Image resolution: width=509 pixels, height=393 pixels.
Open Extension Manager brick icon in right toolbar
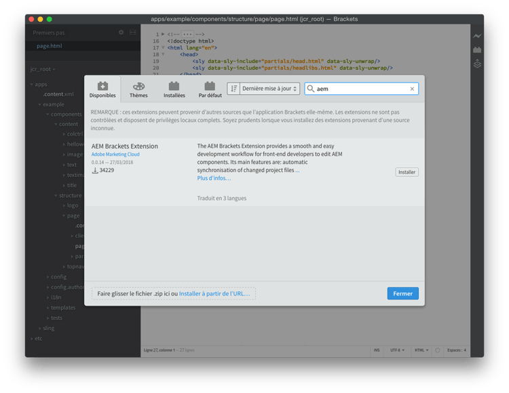click(x=477, y=50)
